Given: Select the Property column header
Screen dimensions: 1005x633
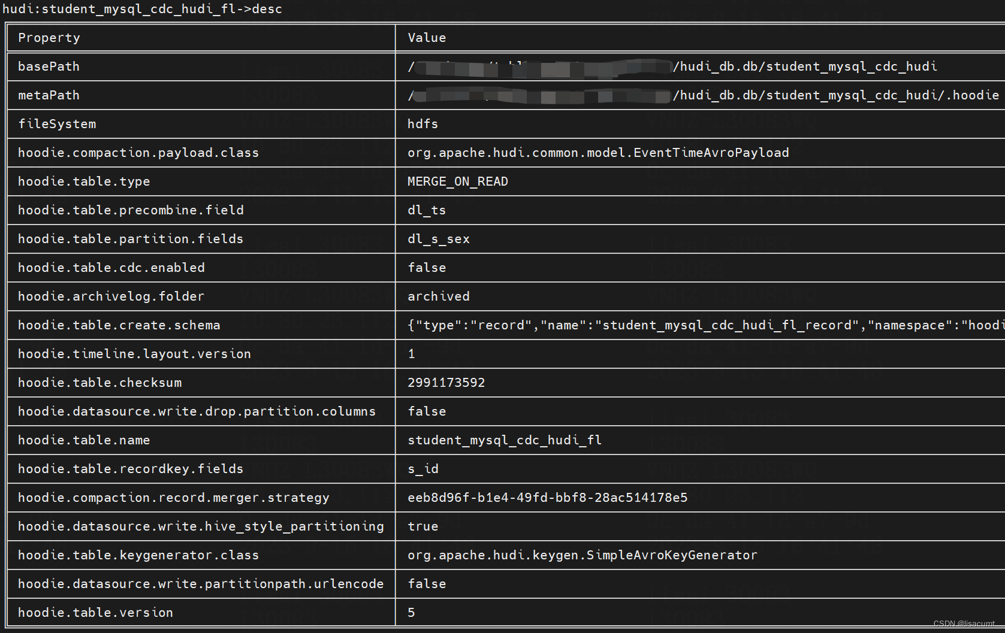Looking at the screenshot, I should coord(49,38).
